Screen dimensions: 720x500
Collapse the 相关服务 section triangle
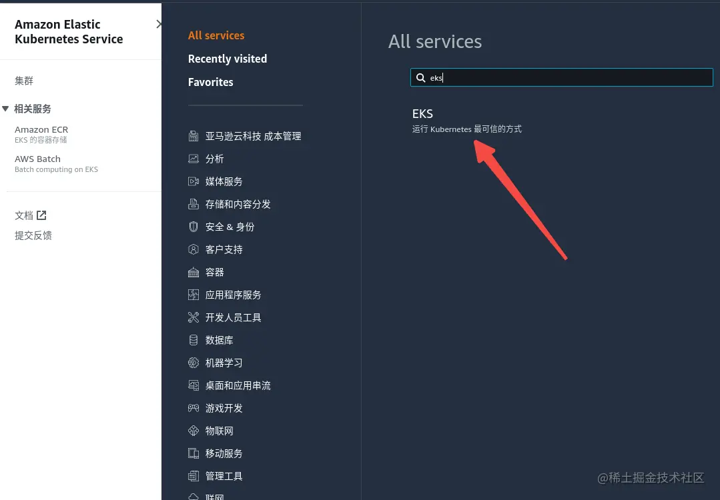[x=5, y=109]
